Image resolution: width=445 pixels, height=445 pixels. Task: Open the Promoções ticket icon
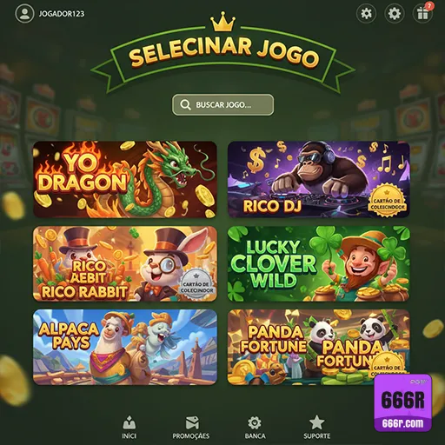(x=192, y=423)
